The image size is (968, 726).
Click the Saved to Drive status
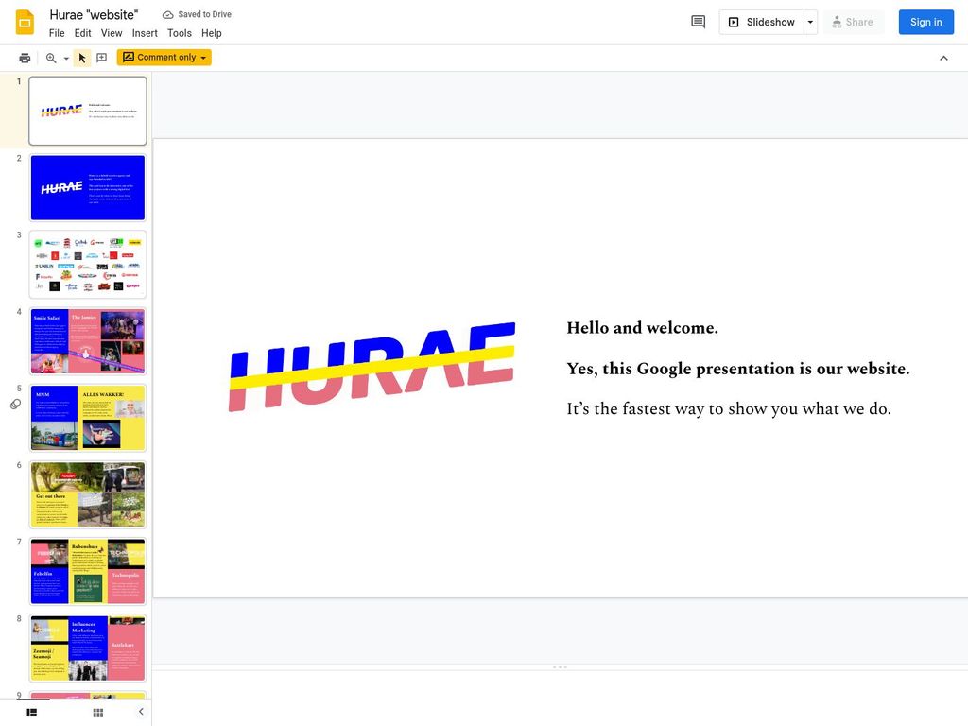(197, 14)
